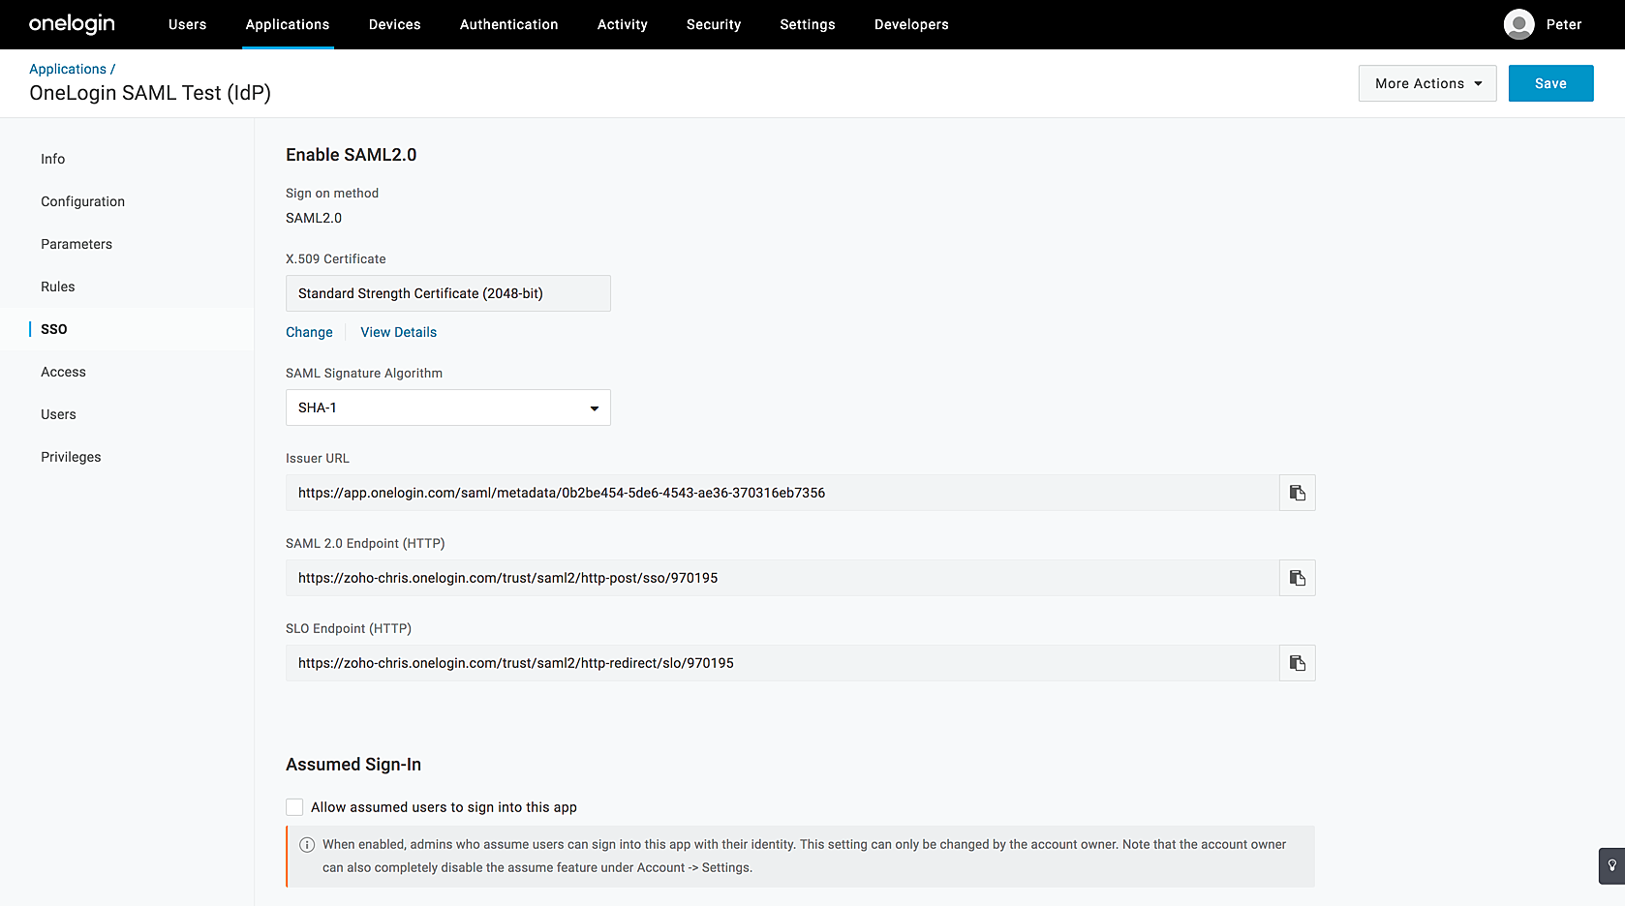Navigate back via Applications breadcrumb
This screenshot has height=906, width=1625.
(68, 69)
